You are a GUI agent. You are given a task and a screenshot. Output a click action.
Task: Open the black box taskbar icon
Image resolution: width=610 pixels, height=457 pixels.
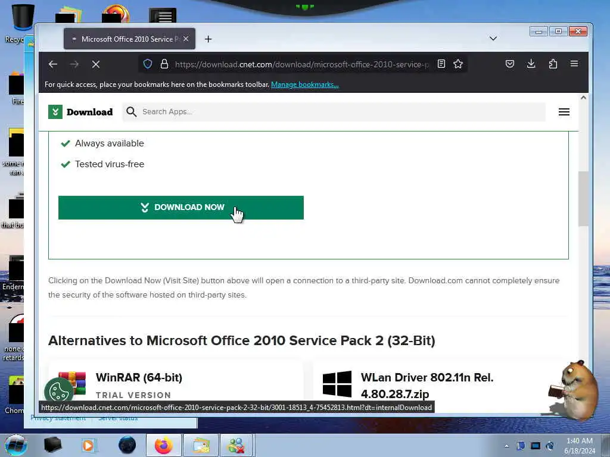click(52, 445)
